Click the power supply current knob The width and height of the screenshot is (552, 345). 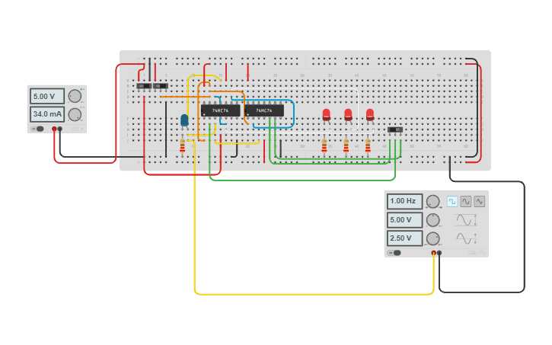tap(75, 114)
